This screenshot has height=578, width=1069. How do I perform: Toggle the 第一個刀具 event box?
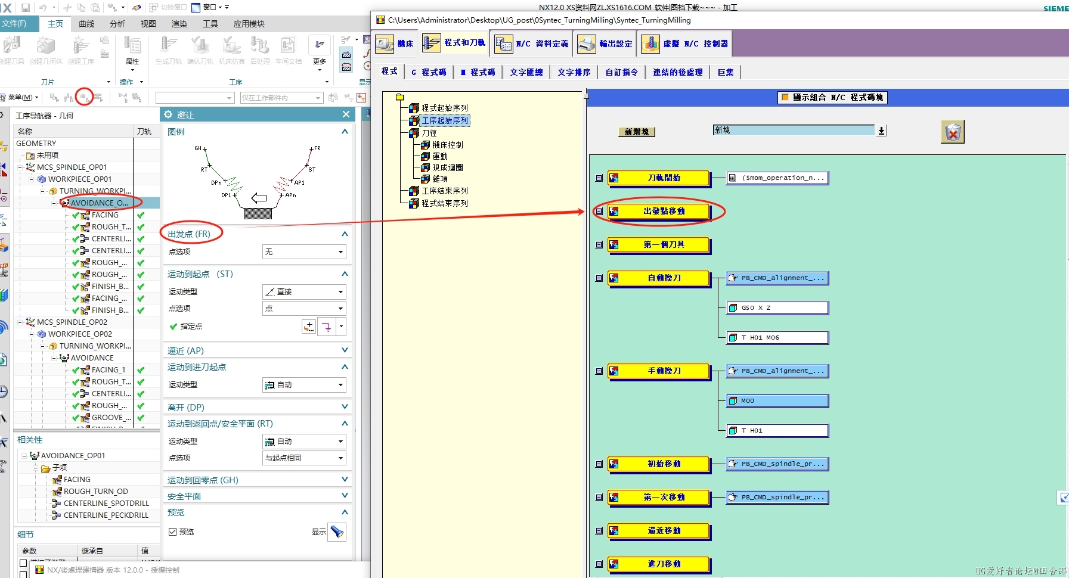[599, 244]
